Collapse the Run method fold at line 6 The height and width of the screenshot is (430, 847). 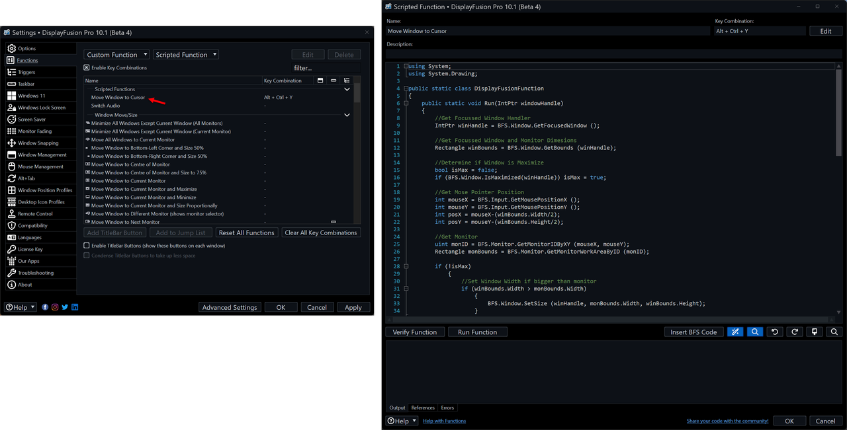(x=406, y=103)
